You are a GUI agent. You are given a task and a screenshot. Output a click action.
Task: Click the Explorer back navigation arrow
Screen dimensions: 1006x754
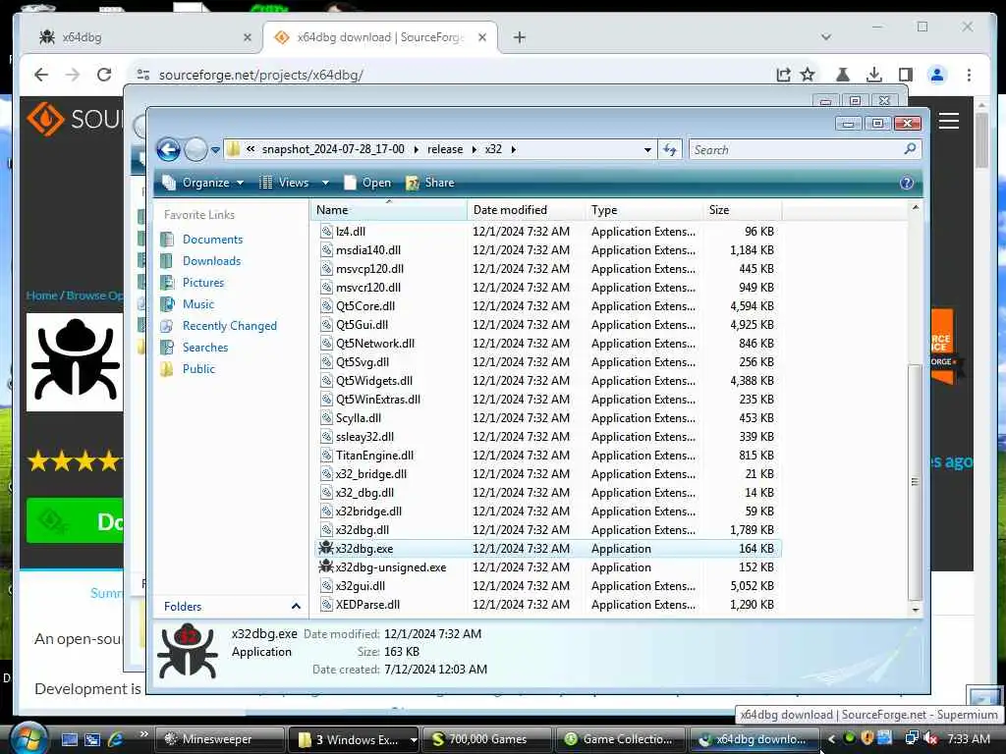(168, 149)
